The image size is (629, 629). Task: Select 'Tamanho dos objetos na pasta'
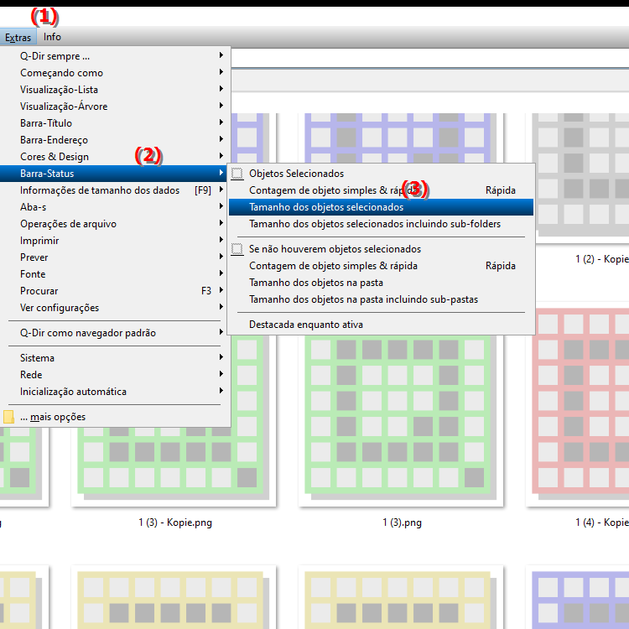tap(315, 283)
